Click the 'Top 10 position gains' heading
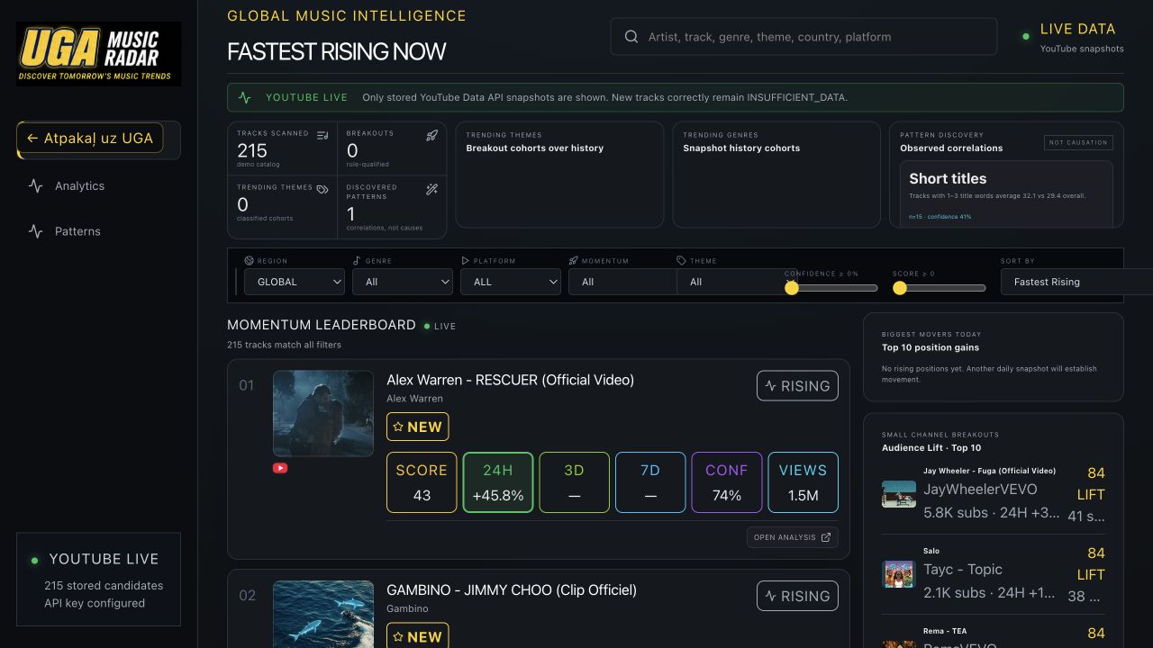 tap(931, 347)
